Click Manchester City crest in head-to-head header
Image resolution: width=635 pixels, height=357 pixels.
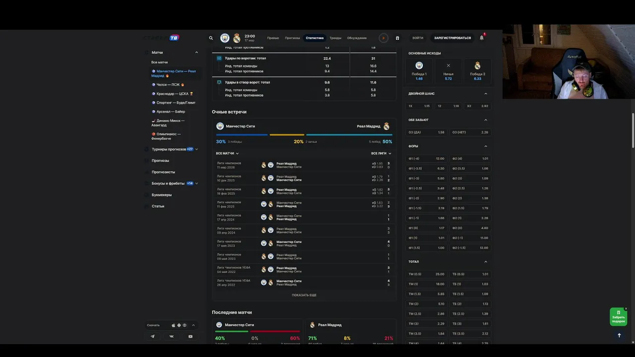click(x=220, y=126)
